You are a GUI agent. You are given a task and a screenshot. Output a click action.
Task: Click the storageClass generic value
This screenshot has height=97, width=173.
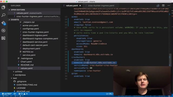[x=98, y=41]
